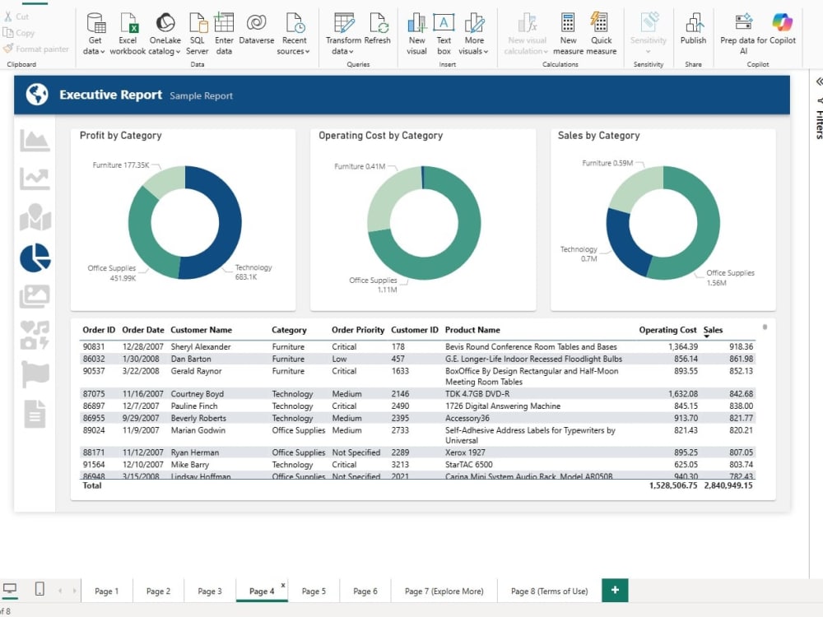This screenshot has height=617, width=823.
Task: Switch to desktop layout view
Action: point(10,589)
